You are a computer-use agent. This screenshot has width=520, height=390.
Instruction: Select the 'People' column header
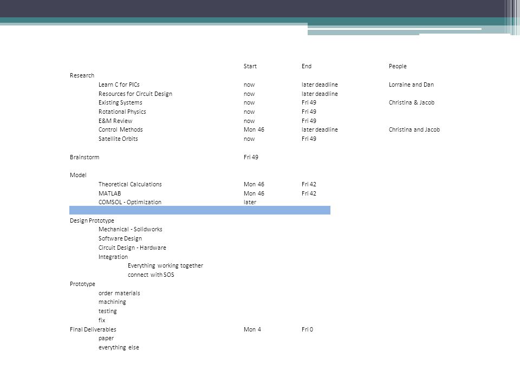(x=398, y=66)
